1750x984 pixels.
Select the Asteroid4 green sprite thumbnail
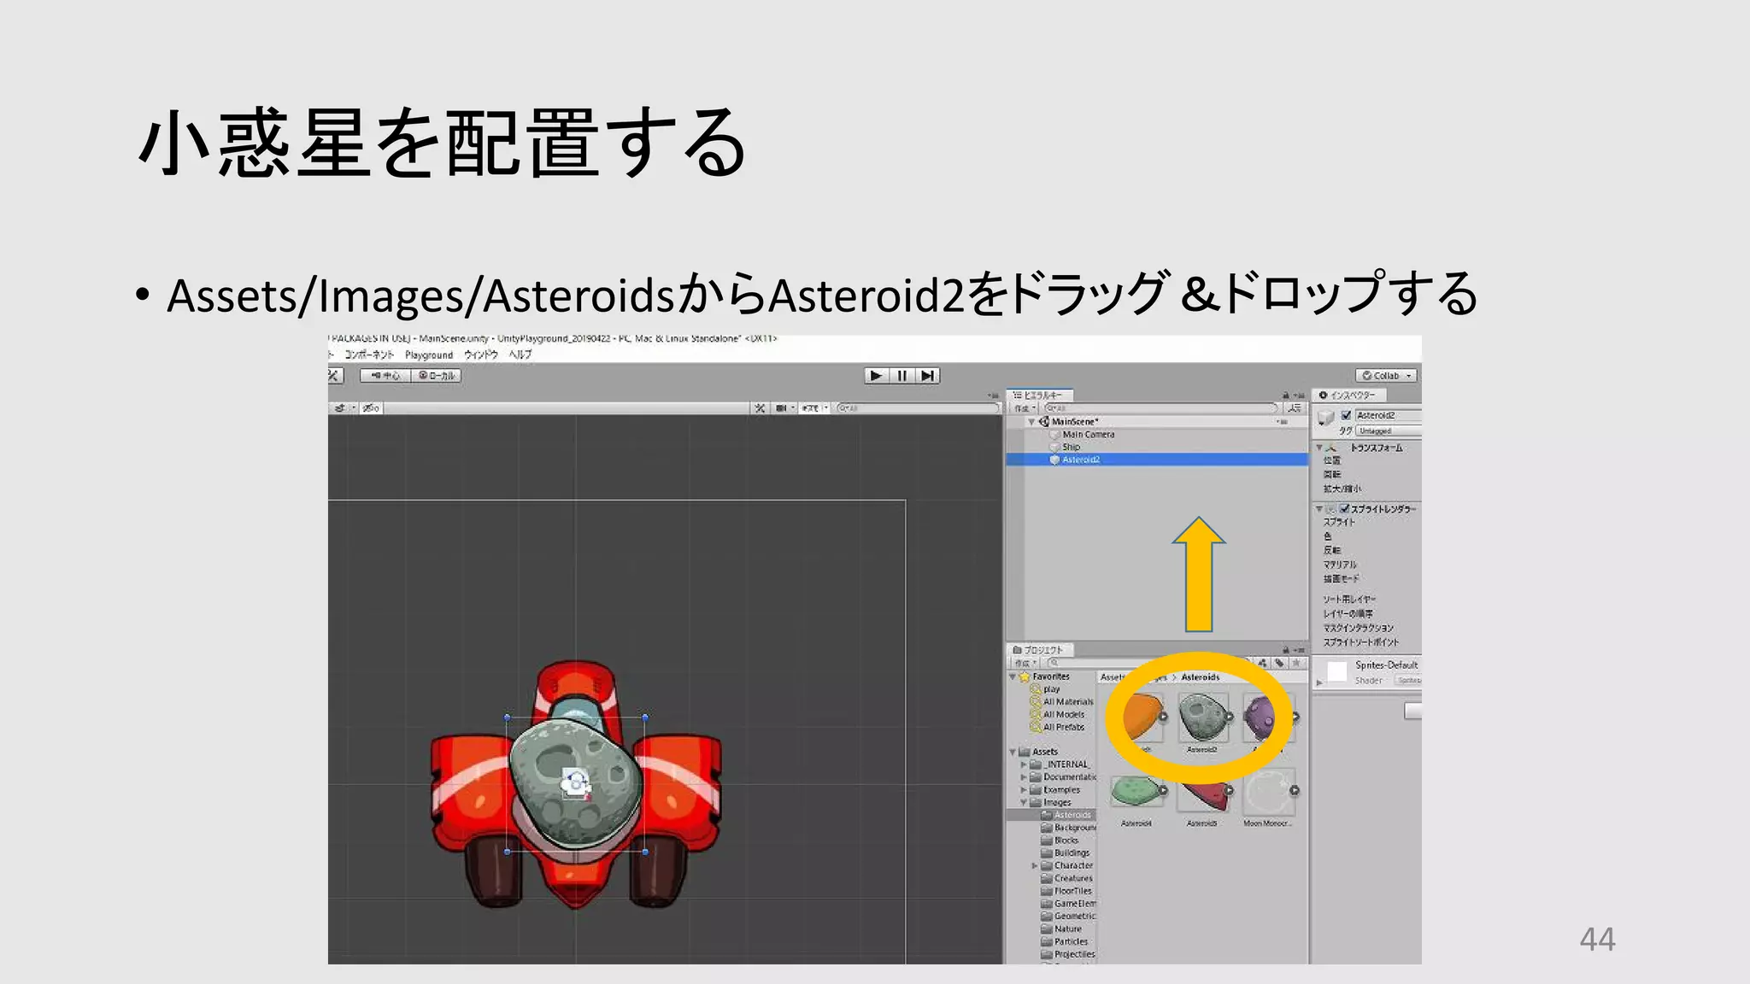[1136, 792]
